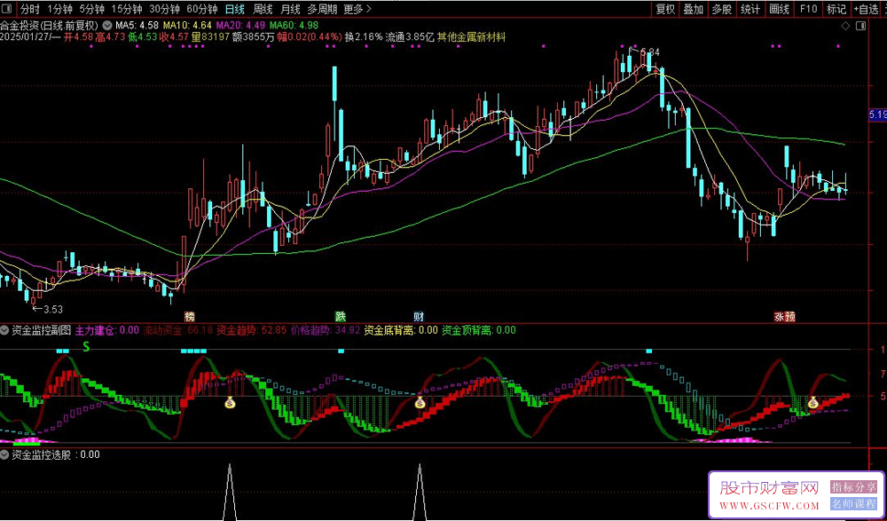The width and height of the screenshot is (887, 521).
Task: Click the 5.84 high price label
Action: [x=650, y=52]
